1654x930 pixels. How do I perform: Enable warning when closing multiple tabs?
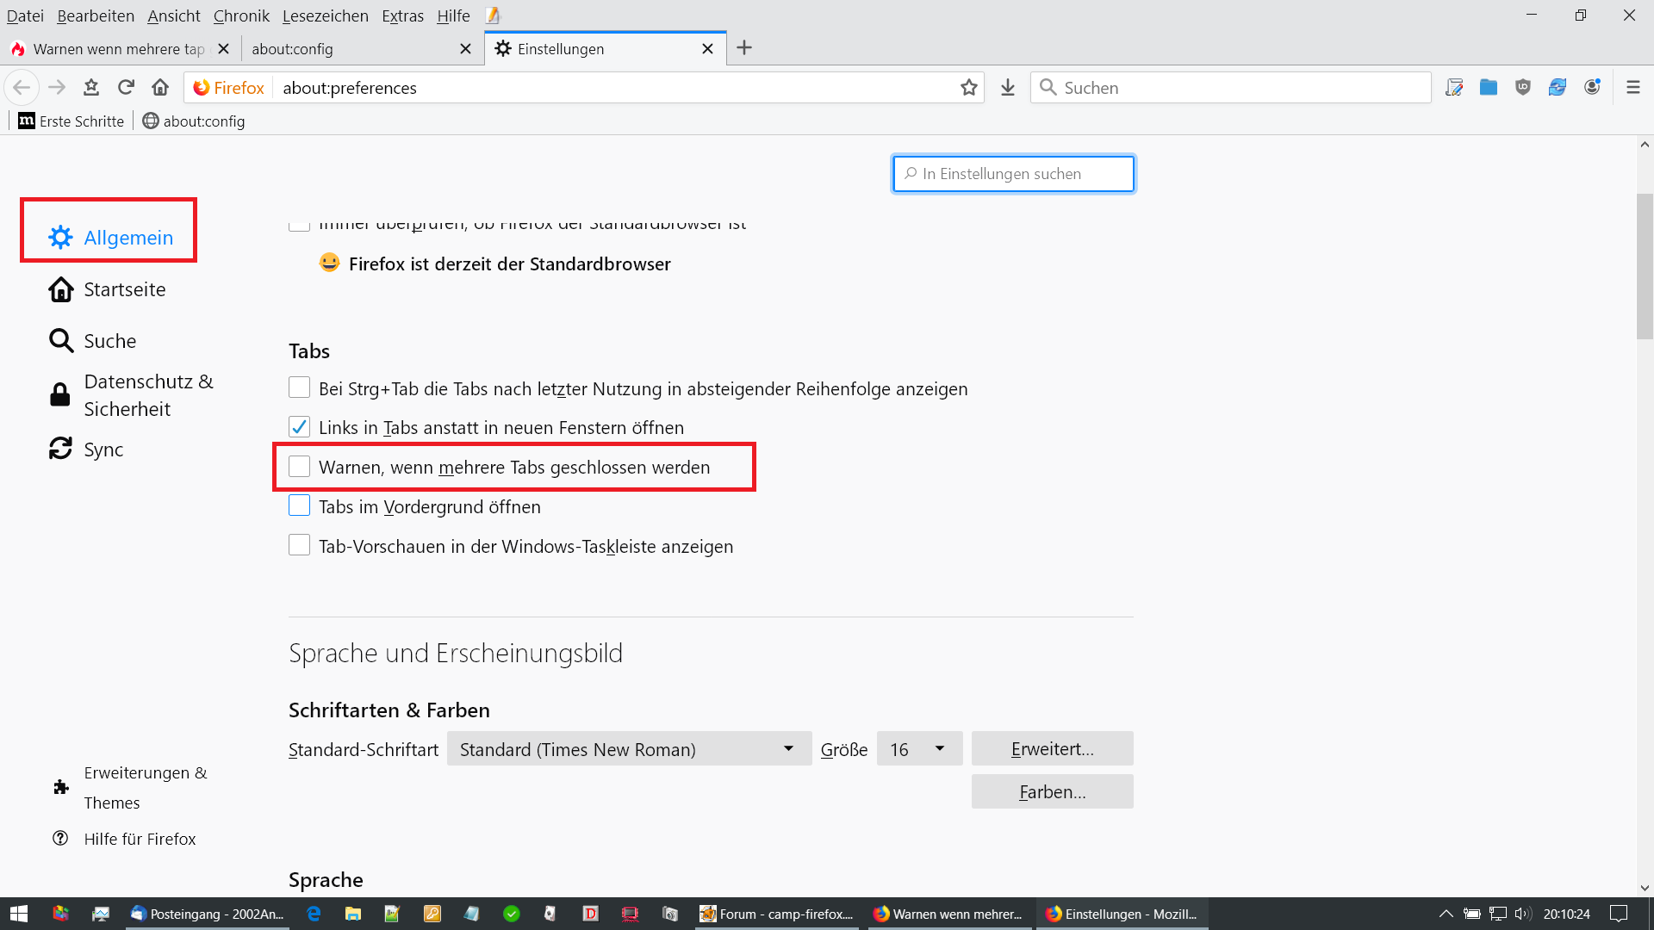pos(299,467)
